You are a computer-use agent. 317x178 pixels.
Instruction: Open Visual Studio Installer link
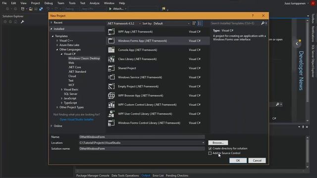pyautogui.click(x=77, y=120)
